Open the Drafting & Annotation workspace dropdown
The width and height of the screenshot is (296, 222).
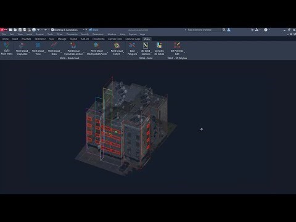(x=68, y=30)
